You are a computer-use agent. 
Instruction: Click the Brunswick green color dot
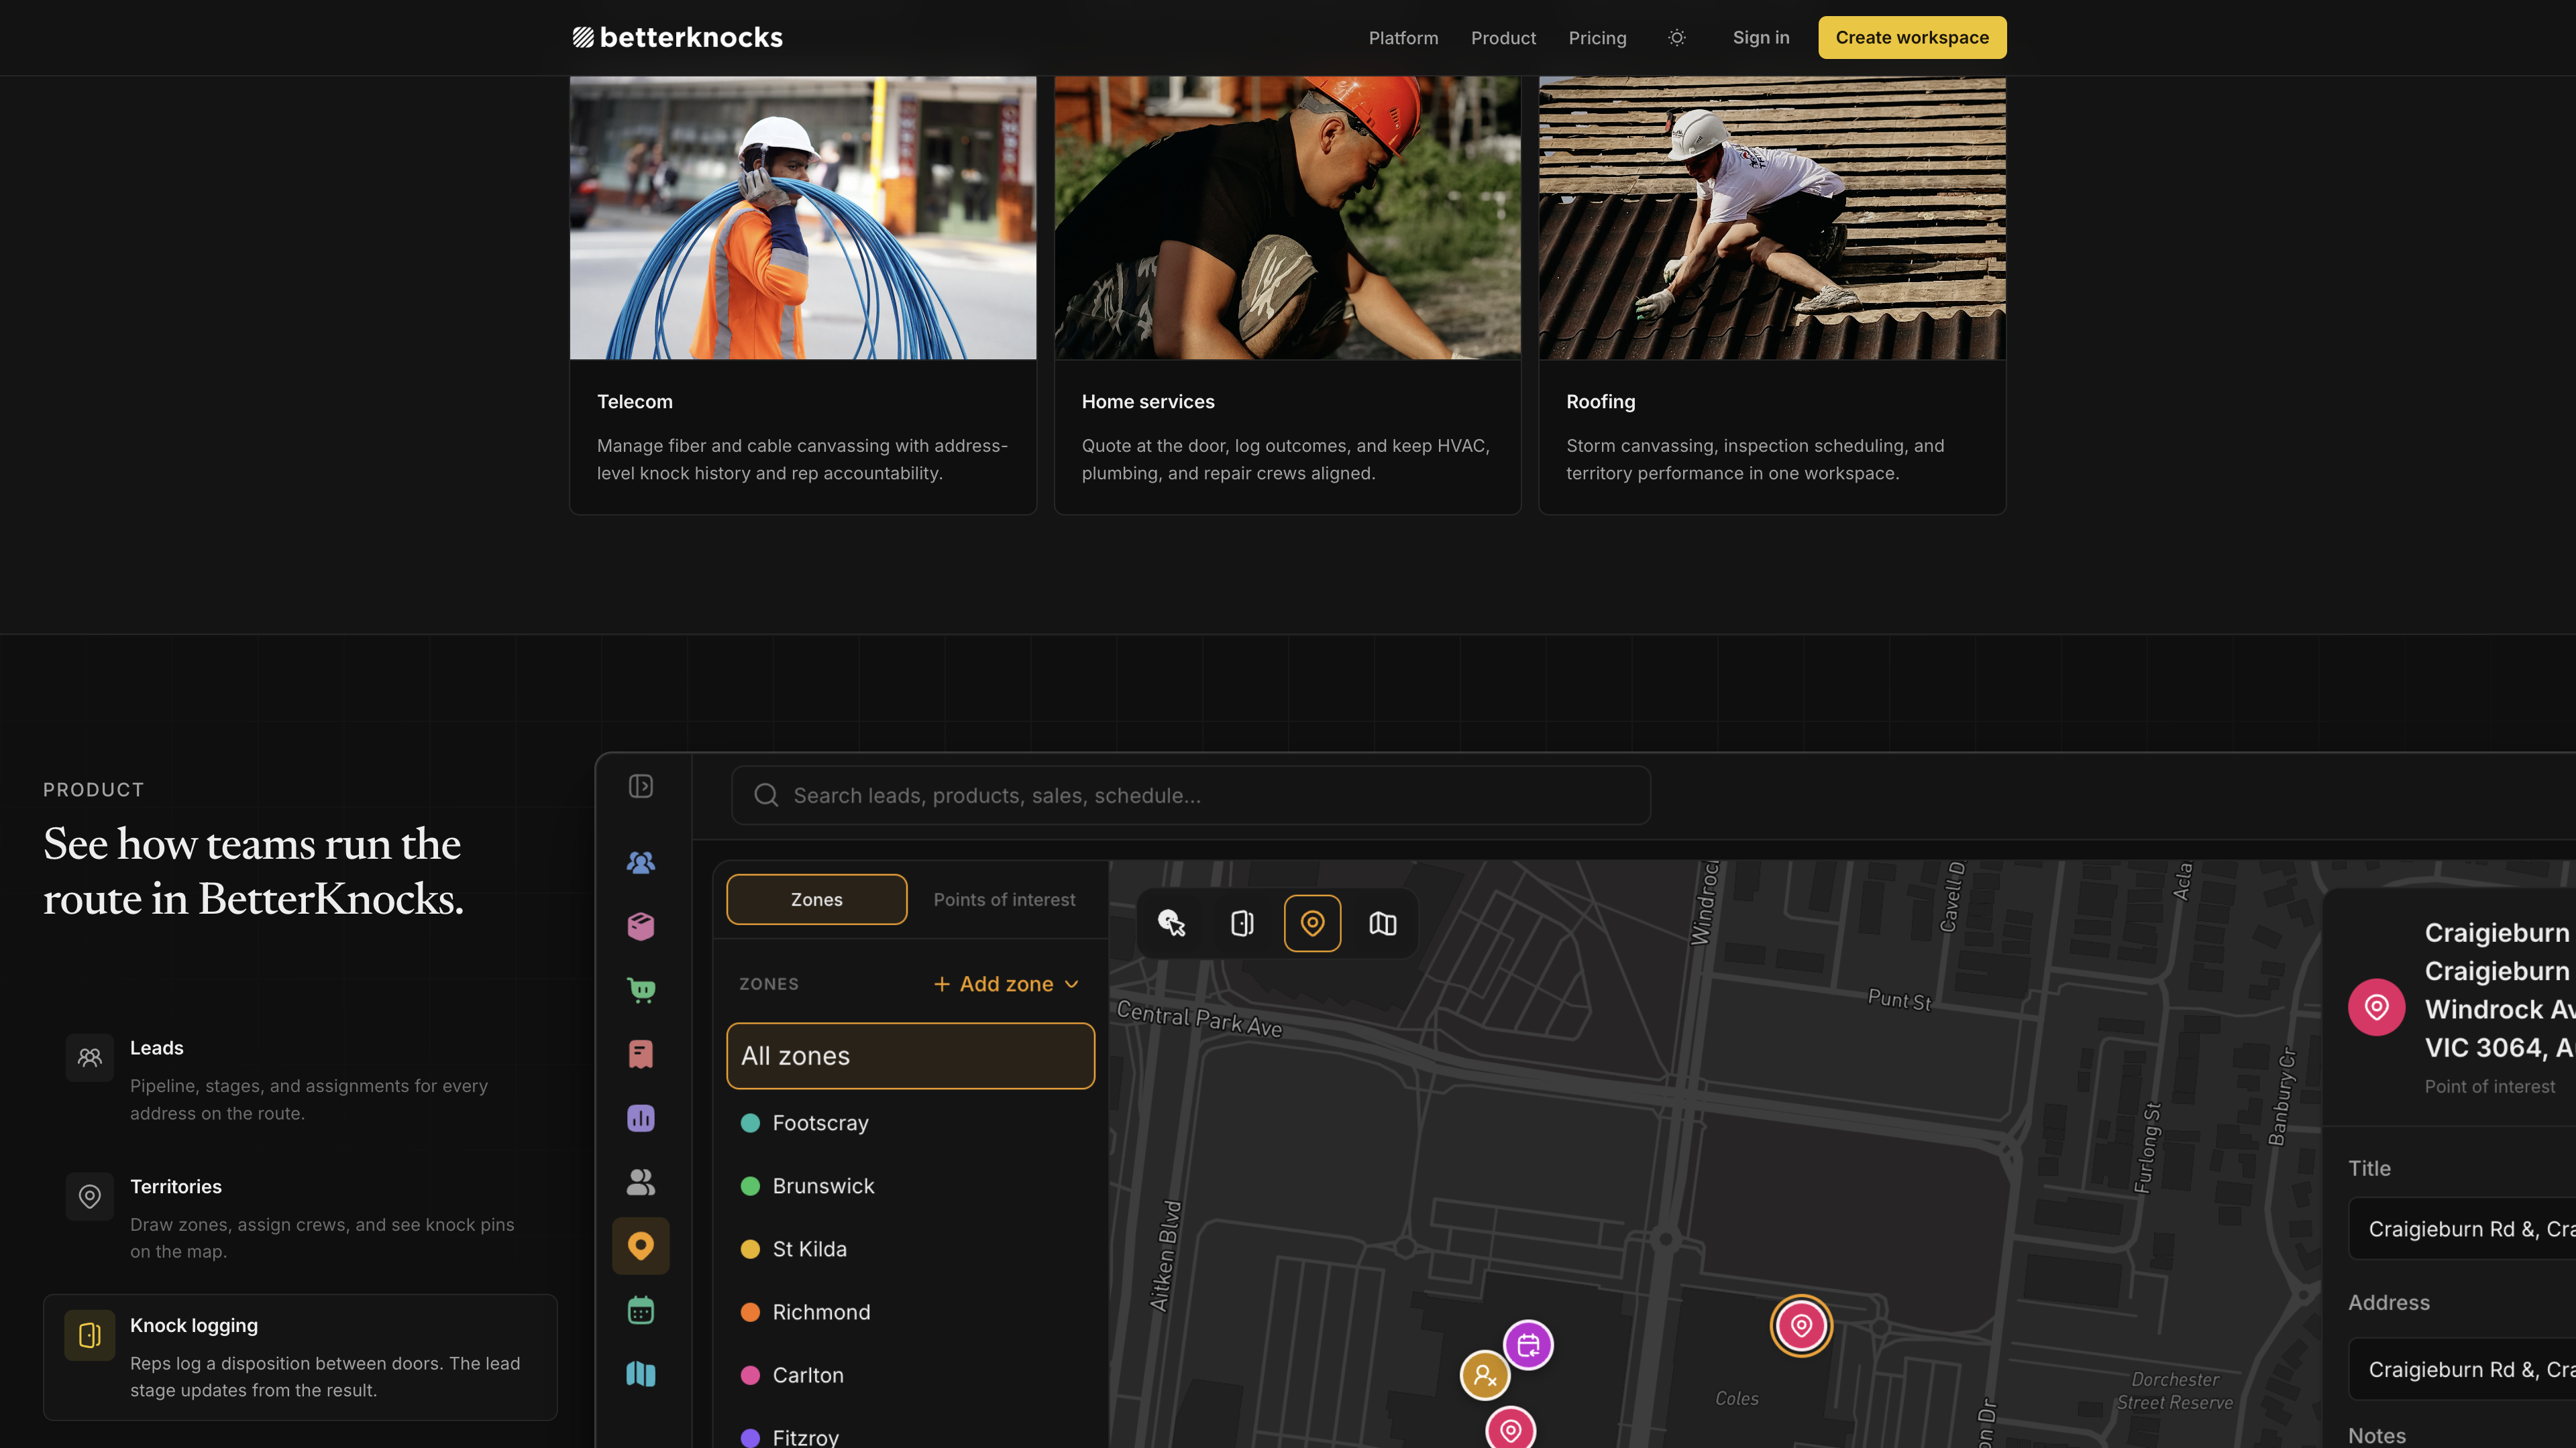[x=750, y=1186]
